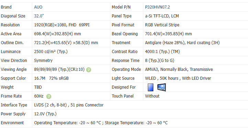The image size is (248, 128).
Task: Click the Touch Panel Without value
Action: tap(152, 96)
